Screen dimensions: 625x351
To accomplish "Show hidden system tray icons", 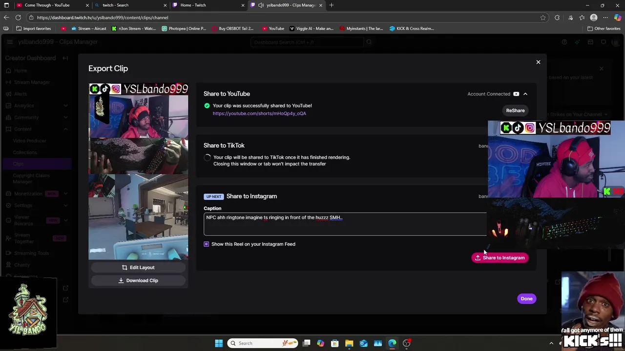I will tap(551, 343).
